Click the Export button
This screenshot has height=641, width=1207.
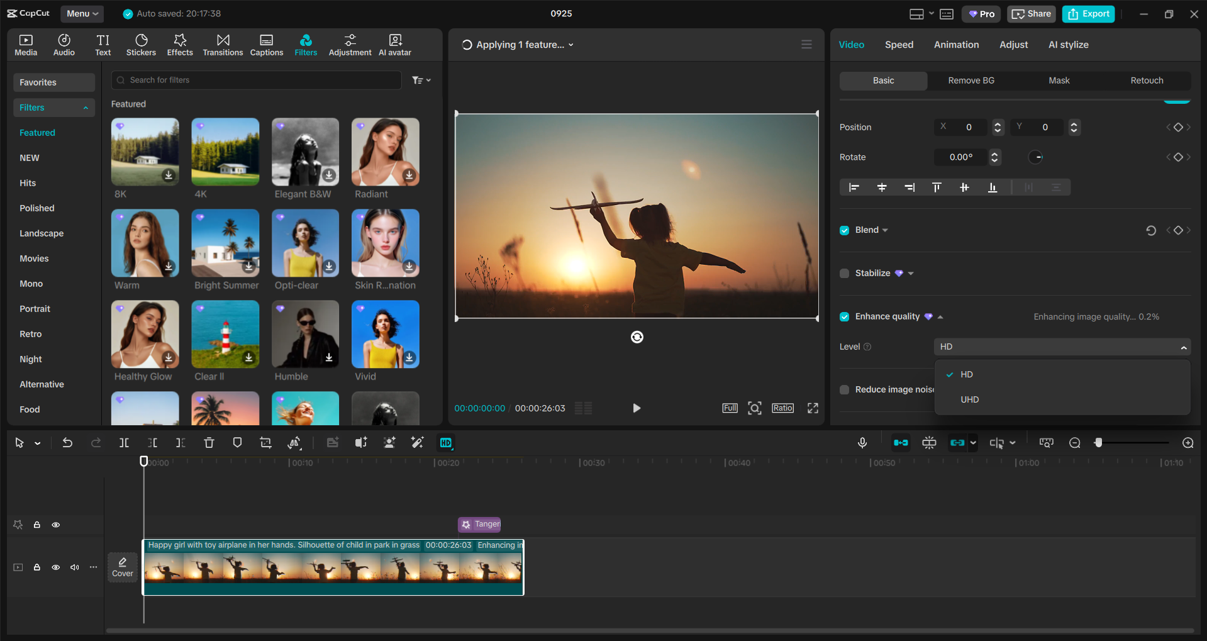(1087, 13)
